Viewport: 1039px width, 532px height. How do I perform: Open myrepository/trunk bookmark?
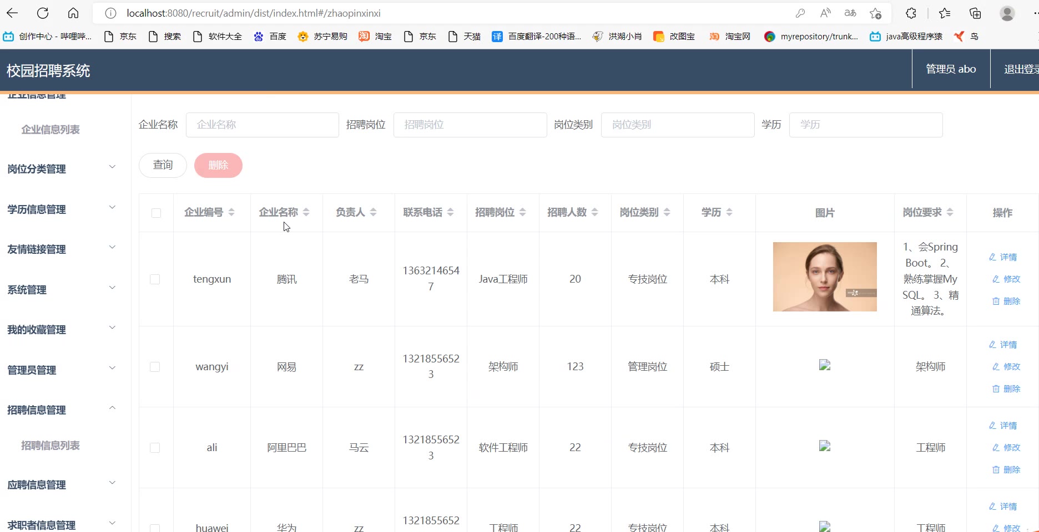point(811,37)
